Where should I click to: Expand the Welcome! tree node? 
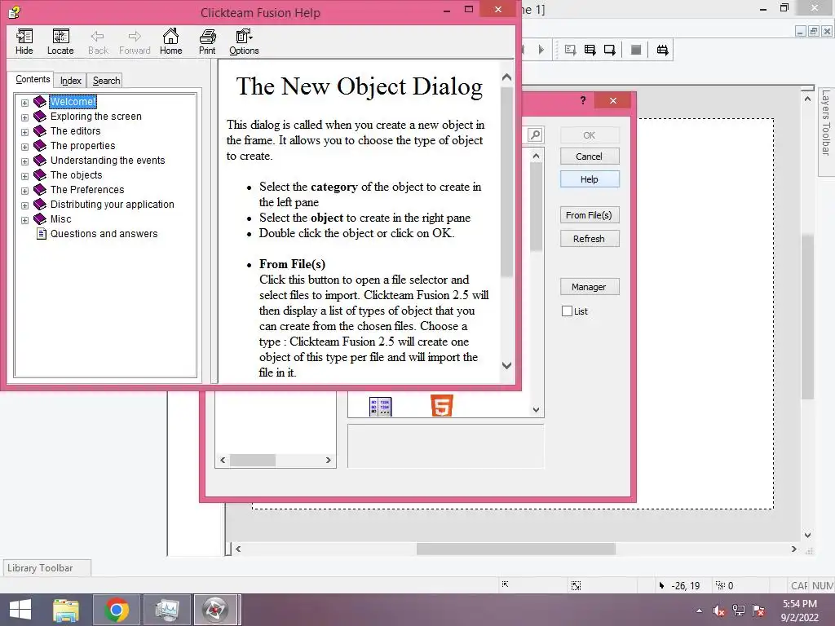[24, 102]
